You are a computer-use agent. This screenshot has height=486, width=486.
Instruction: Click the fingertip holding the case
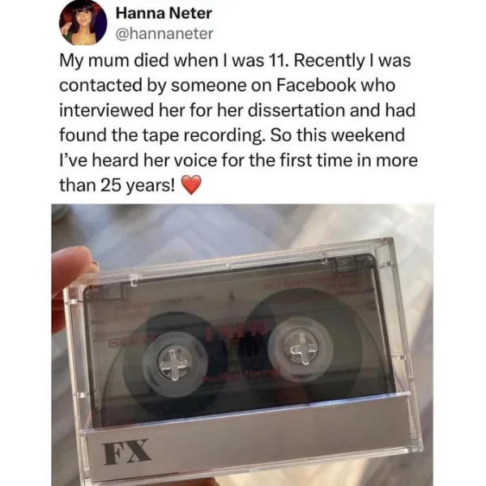[x=70, y=274]
